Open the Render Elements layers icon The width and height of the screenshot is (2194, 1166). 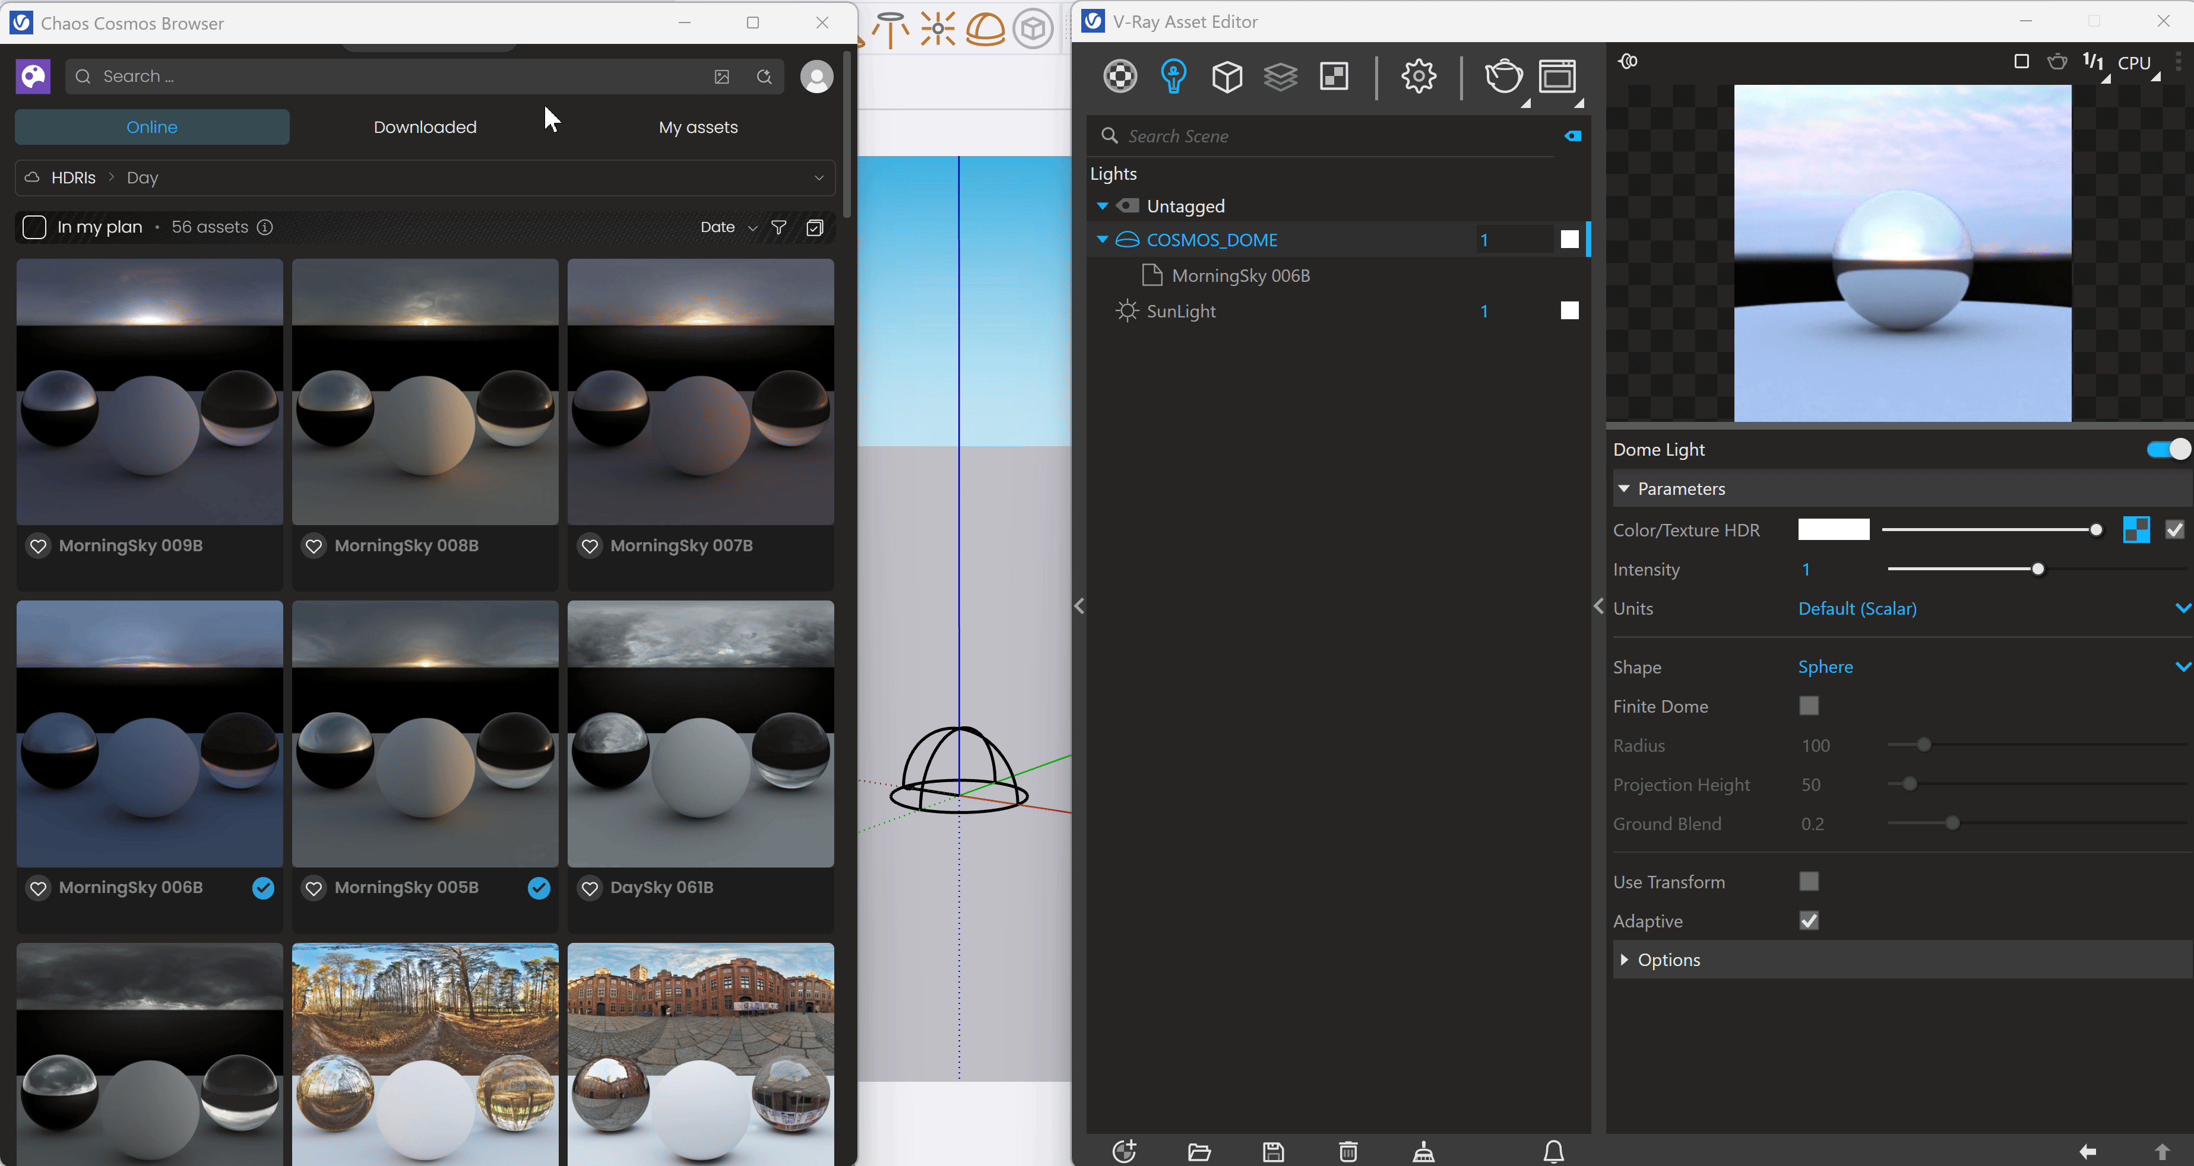click(1280, 77)
